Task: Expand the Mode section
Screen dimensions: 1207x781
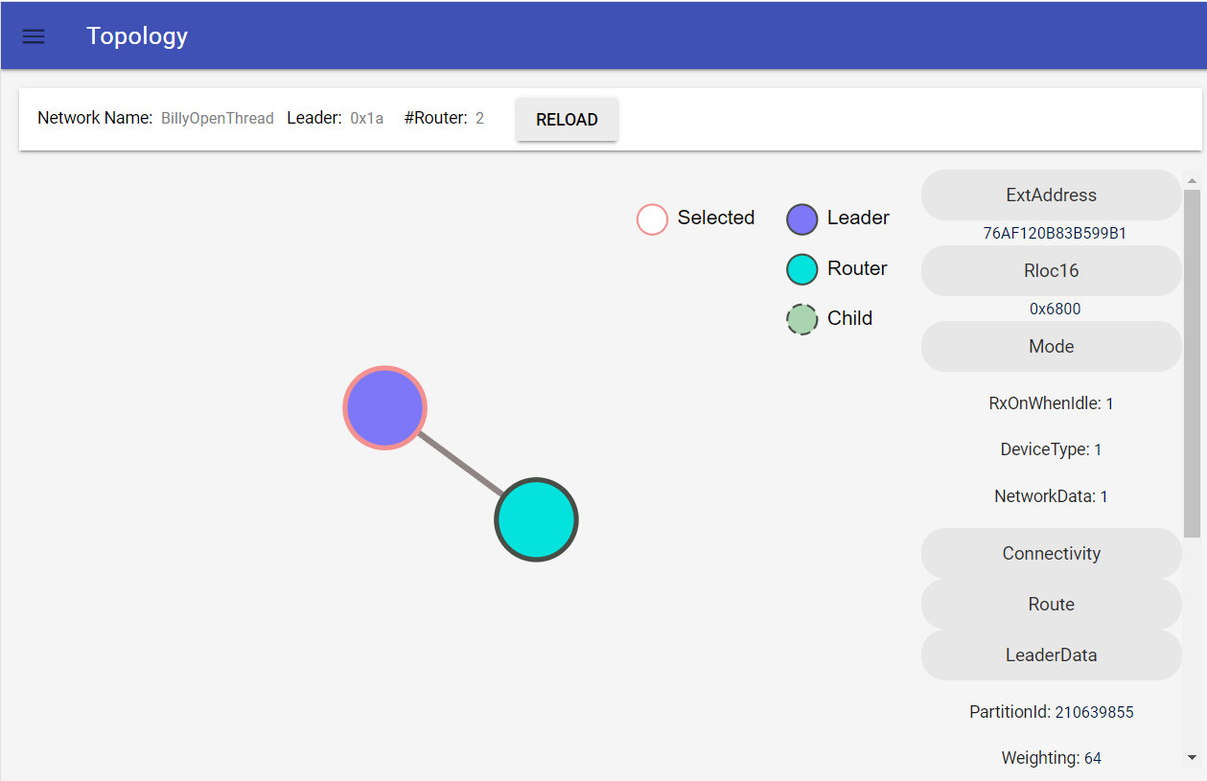Action: (x=1051, y=347)
